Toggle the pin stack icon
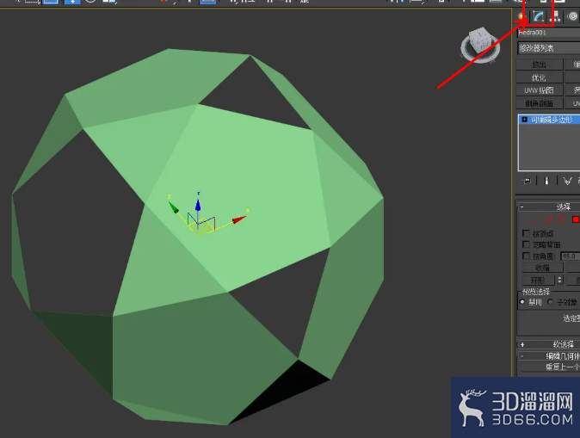Screen dimensions: 580x438 pos(526,181)
